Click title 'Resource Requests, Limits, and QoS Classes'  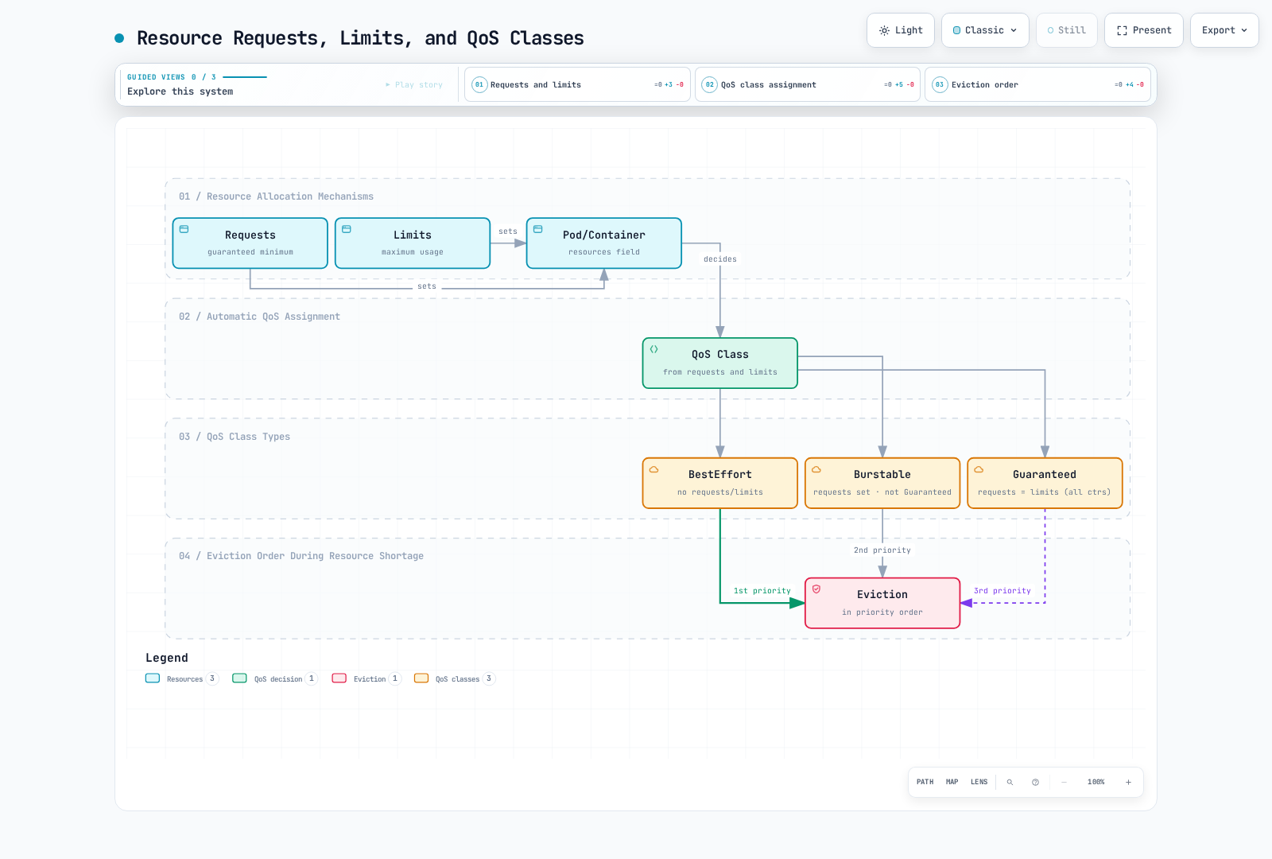pos(360,38)
